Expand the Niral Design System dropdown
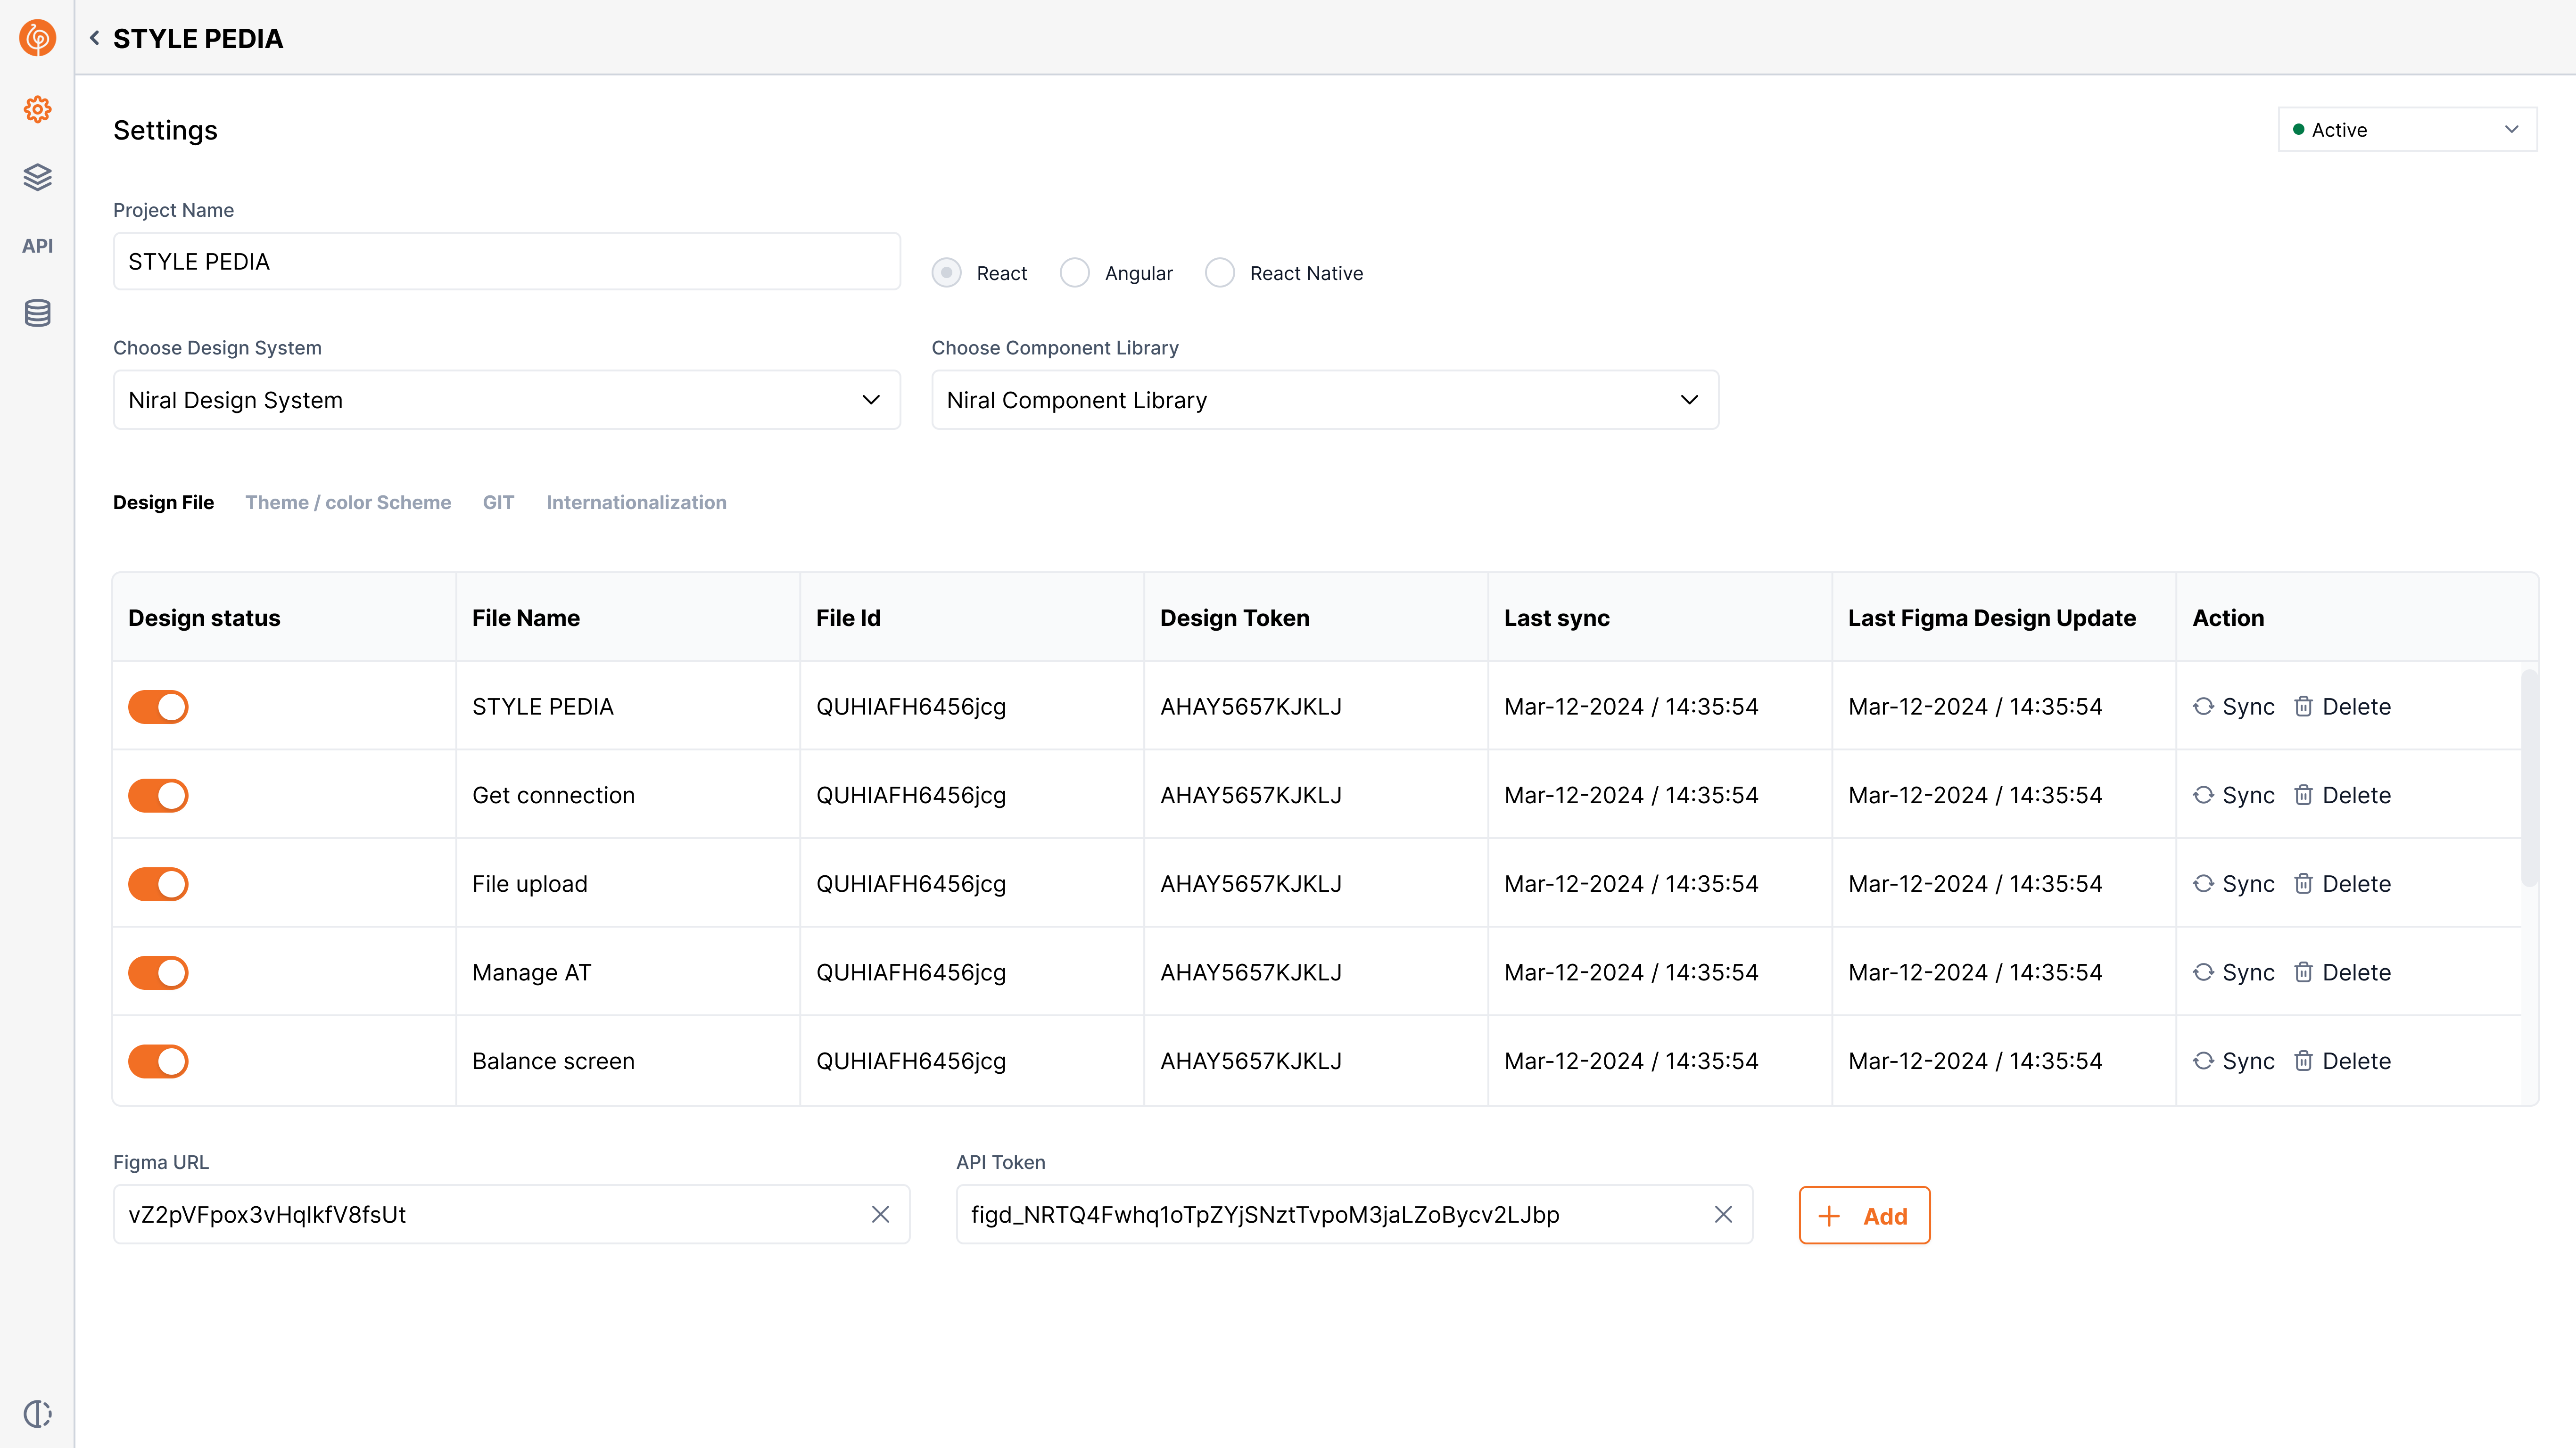2576x1448 pixels. pos(506,400)
